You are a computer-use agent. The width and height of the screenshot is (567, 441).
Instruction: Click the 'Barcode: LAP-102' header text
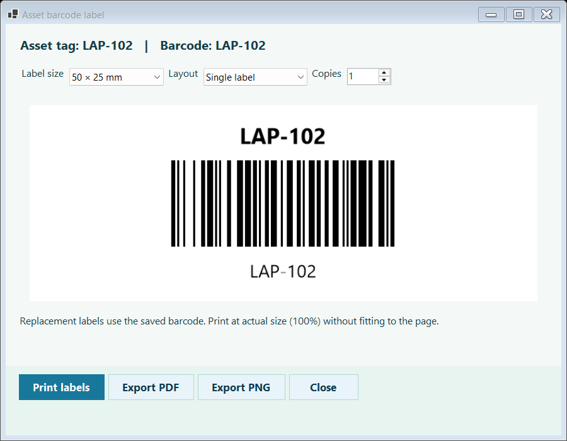point(213,45)
